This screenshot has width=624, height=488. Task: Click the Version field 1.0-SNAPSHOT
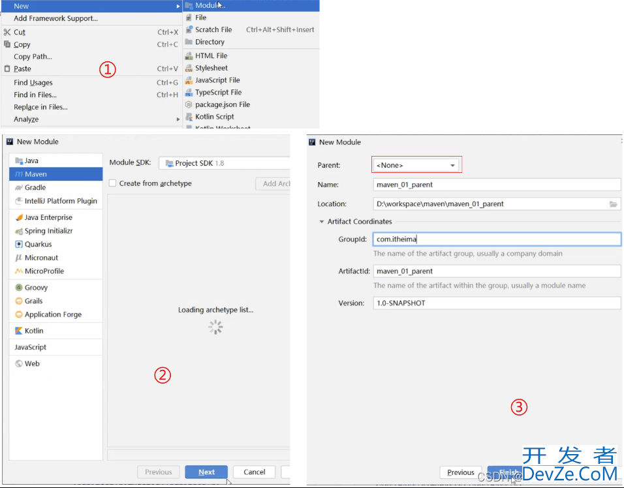pos(497,303)
